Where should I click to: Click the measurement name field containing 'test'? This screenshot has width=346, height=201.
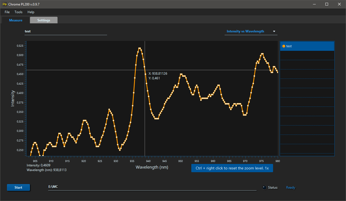[x=66, y=31]
